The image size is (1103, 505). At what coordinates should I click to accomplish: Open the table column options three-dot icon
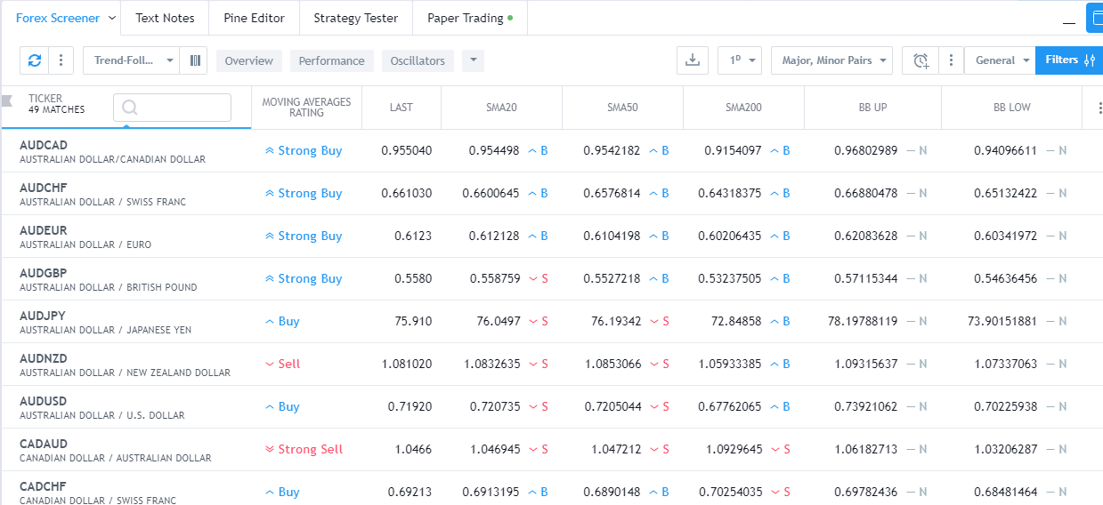click(x=1098, y=108)
